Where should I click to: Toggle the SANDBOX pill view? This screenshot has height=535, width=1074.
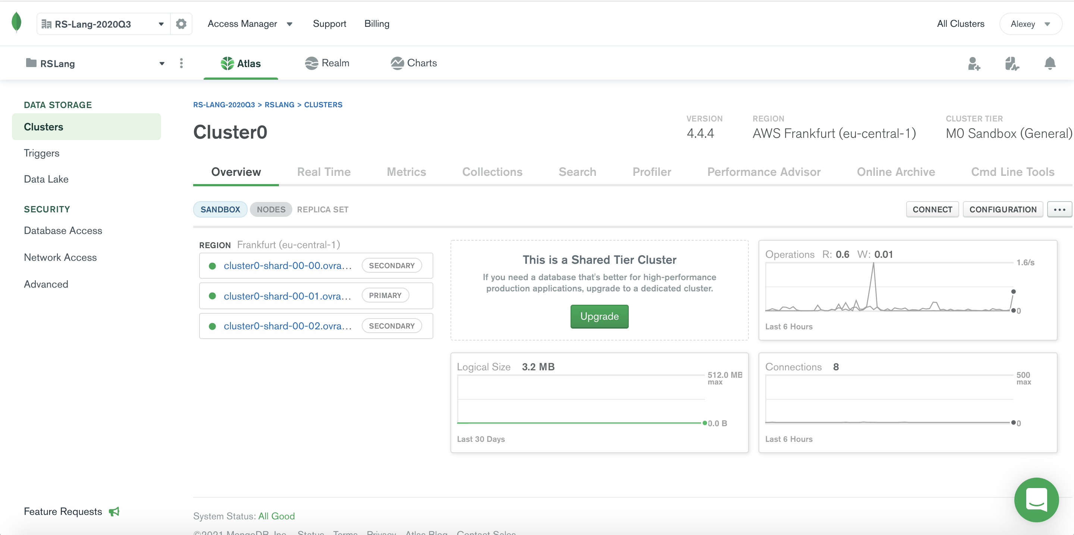click(x=220, y=210)
